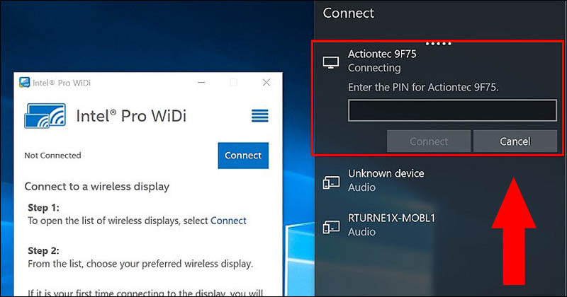Click the Not Connected status text

coord(52,156)
